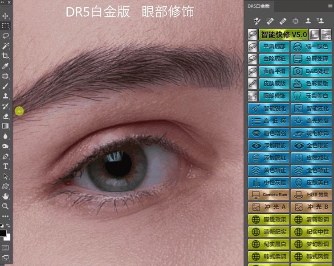Activate the Crop tool
The width and height of the screenshot is (334, 266).
(6, 56)
